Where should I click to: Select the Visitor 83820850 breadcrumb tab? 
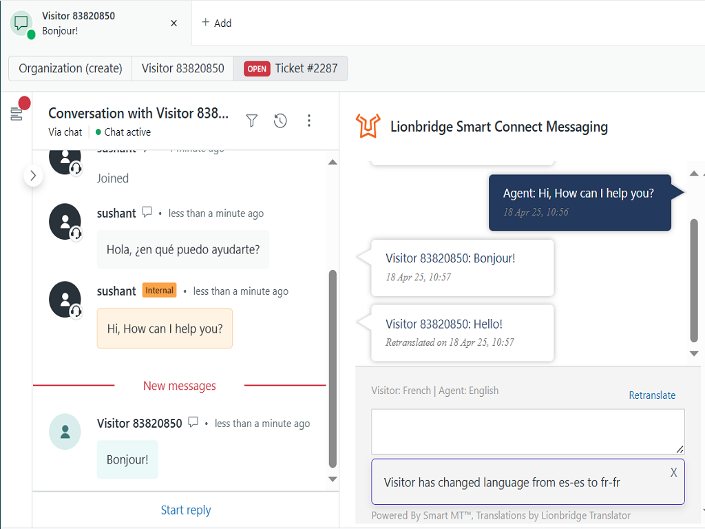[182, 68]
